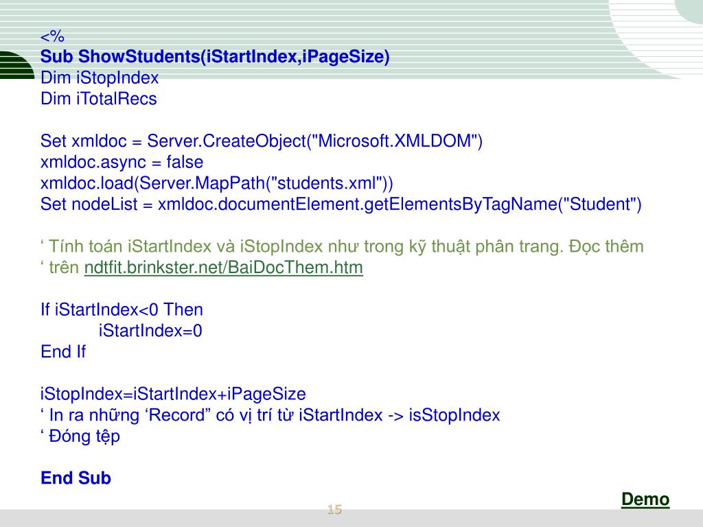Open the ndtfit.brinkster.net/BaiDocThem.htm link
Image resolution: width=703 pixels, height=527 pixels.
(223, 268)
